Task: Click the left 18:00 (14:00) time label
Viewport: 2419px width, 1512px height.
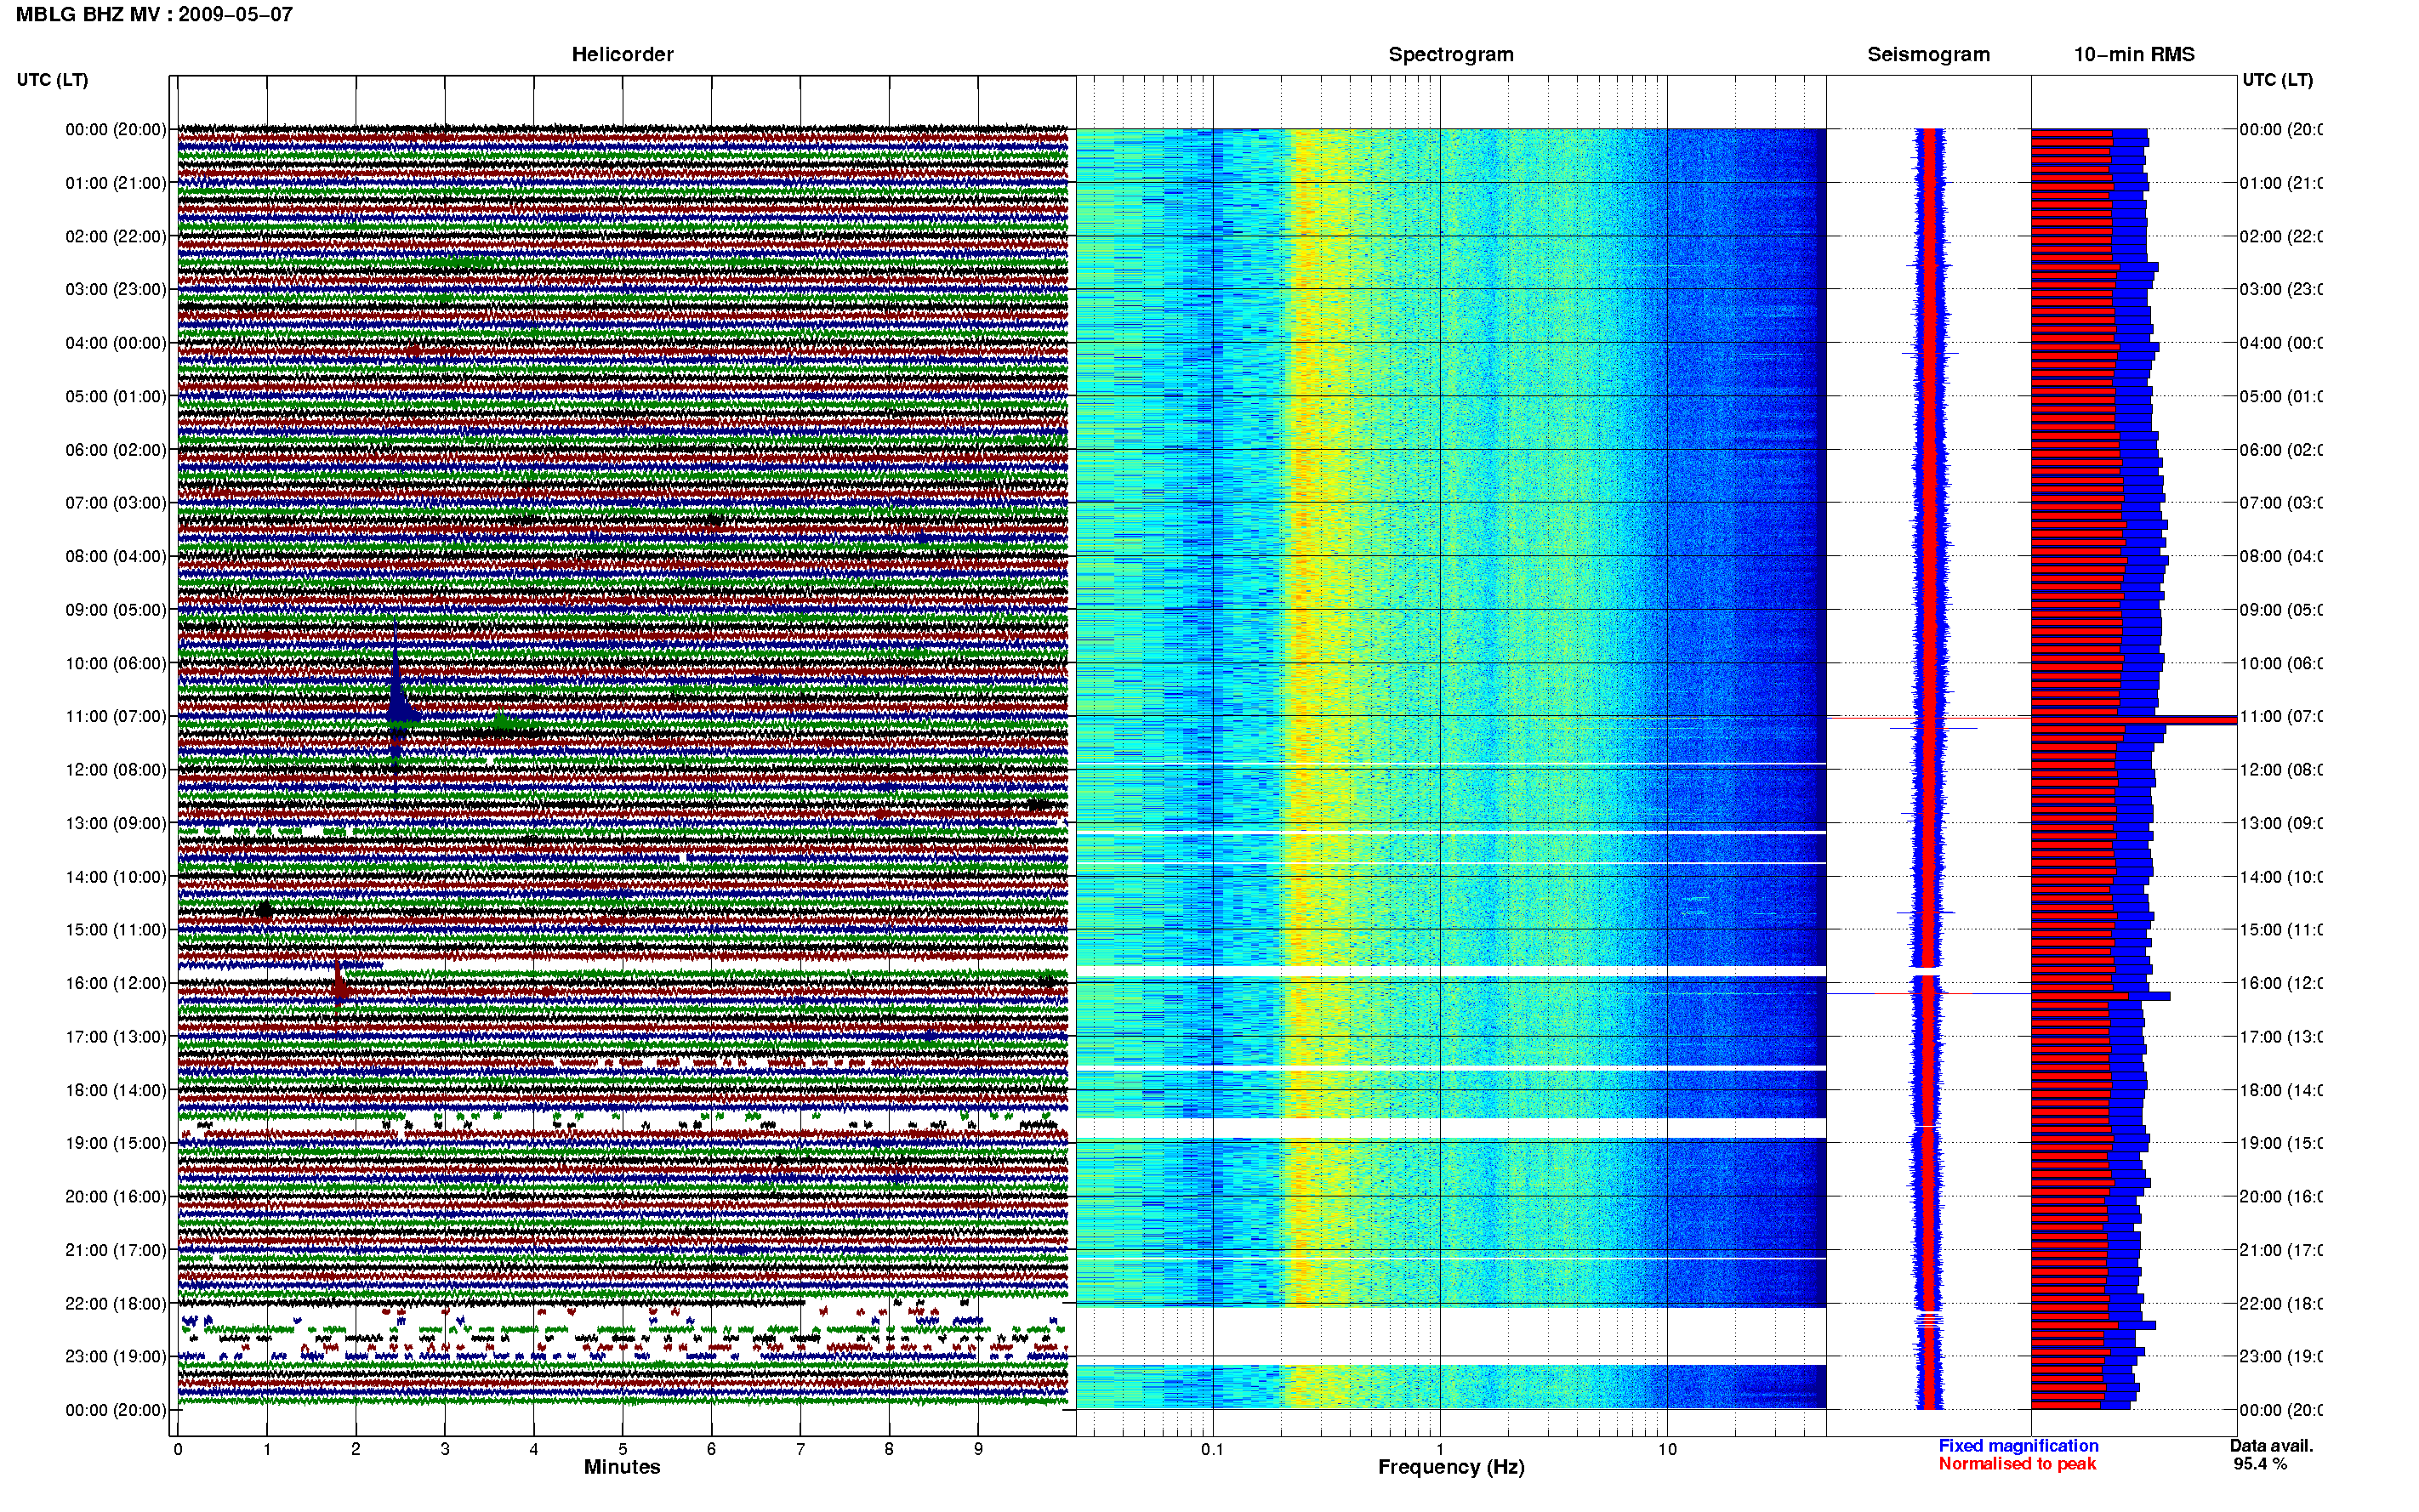Action: (x=116, y=1090)
